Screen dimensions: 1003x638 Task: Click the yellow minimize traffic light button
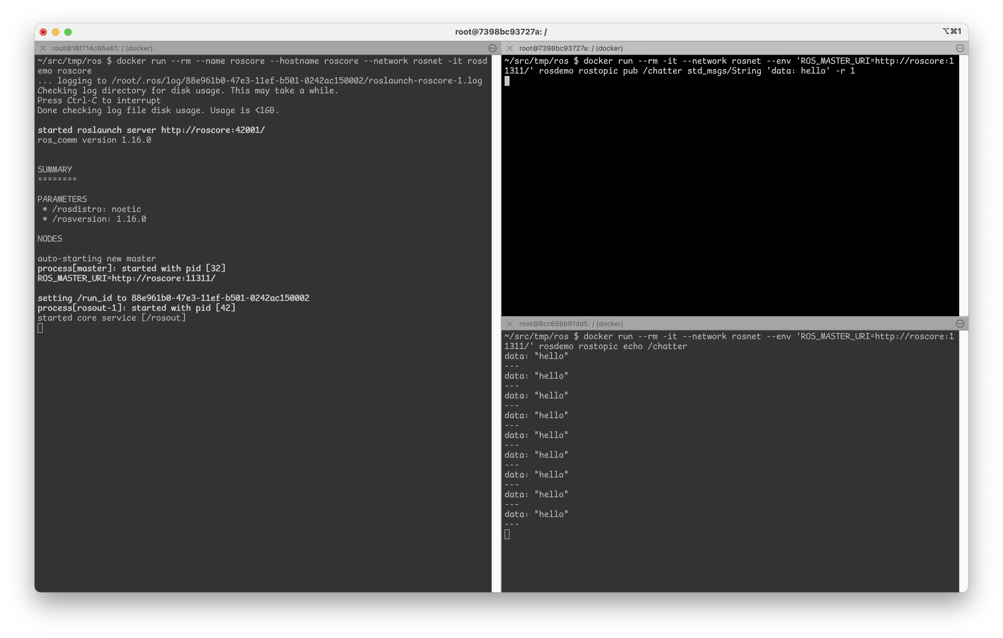tap(55, 31)
